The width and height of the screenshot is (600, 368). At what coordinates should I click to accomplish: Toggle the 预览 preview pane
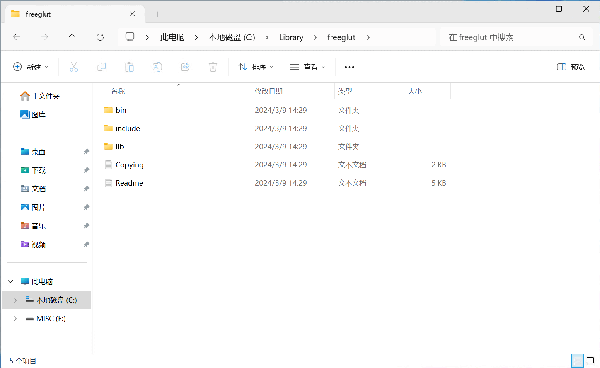(x=571, y=67)
